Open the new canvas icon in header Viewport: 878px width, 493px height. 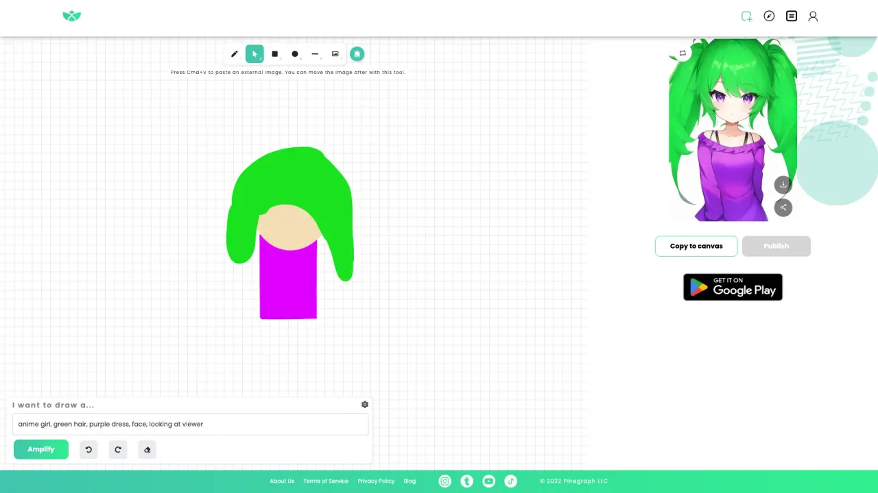pos(747,16)
